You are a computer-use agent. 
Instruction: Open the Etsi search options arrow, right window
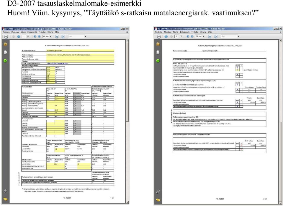click(238, 37)
